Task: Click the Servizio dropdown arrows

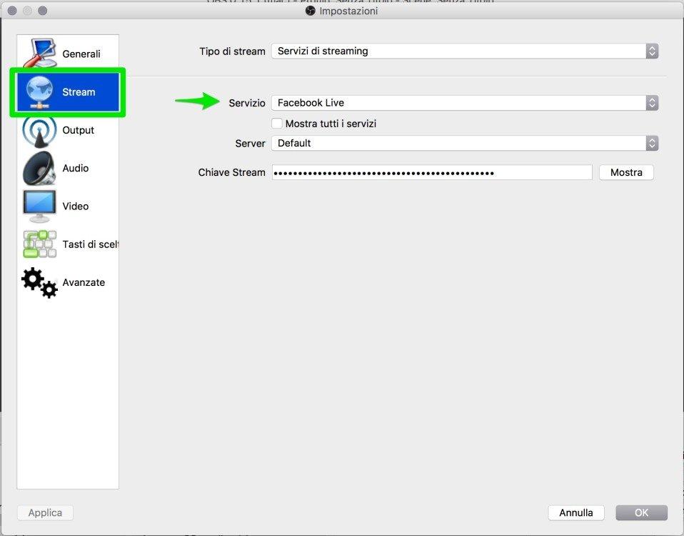Action: click(x=652, y=103)
